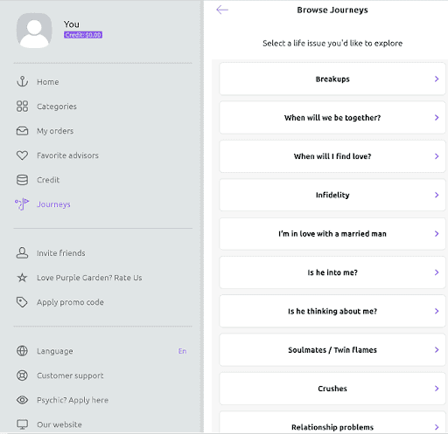Screen dimensions: 448x434
Task: Click the user profile avatar picture
Action: pyautogui.click(x=34, y=30)
